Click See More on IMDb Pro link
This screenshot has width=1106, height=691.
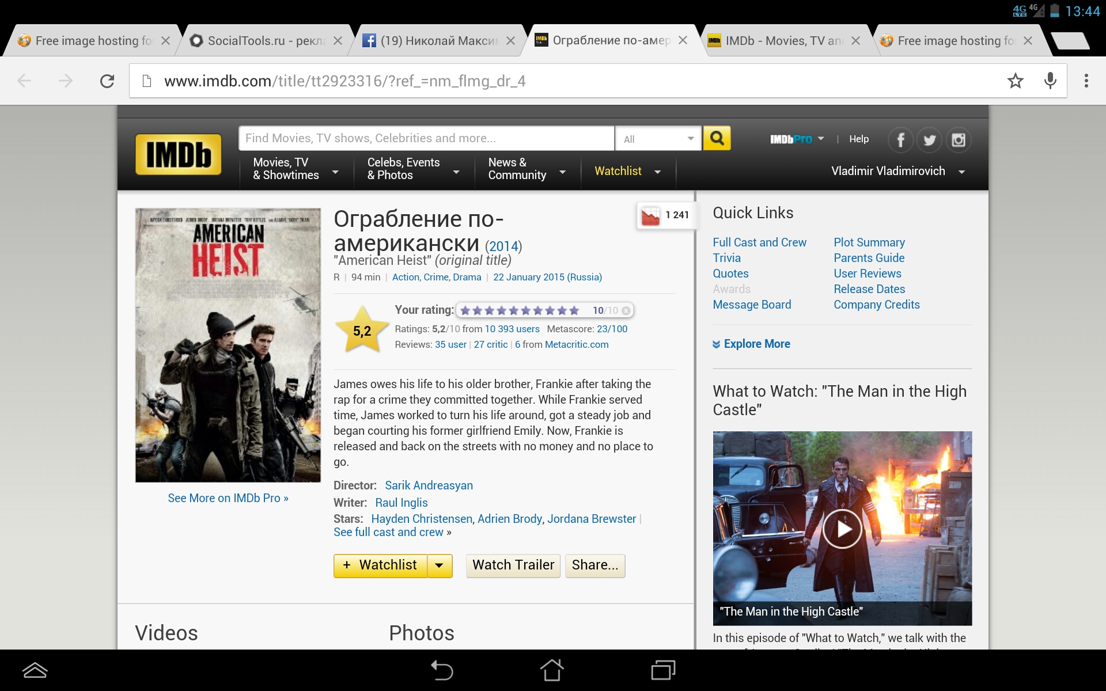pyautogui.click(x=228, y=498)
